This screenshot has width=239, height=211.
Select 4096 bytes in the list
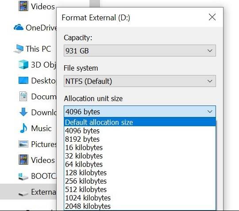[139, 131]
